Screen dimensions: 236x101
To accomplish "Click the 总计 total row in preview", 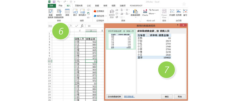I will [x=154, y=57].
